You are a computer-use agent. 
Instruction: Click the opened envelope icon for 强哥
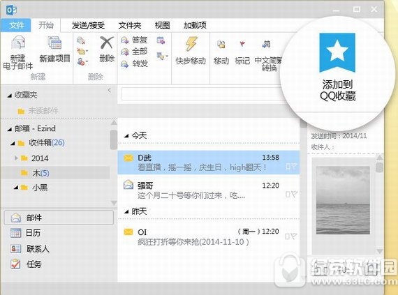point(128,185)
